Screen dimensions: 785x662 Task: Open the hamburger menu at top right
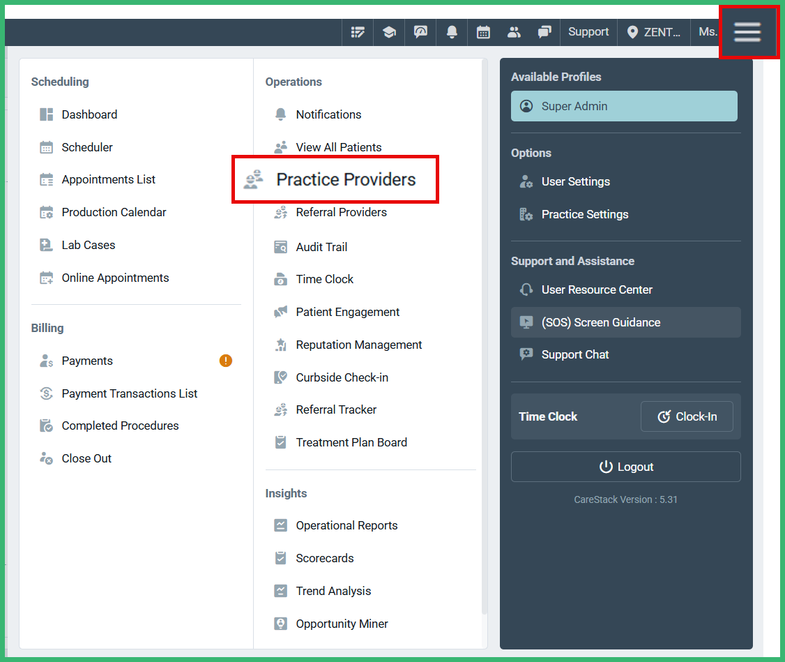748,31
